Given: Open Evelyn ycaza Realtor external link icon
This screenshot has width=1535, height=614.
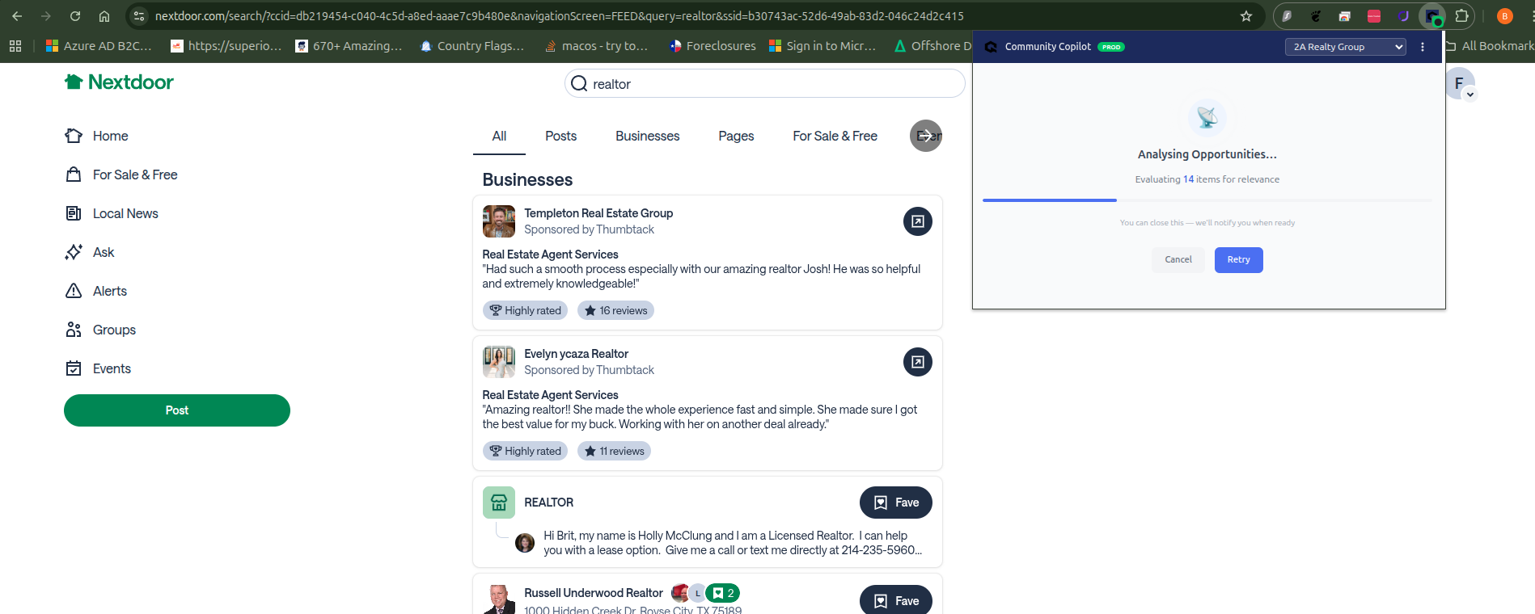Looking at the screenshot, I should click(918, 362).
